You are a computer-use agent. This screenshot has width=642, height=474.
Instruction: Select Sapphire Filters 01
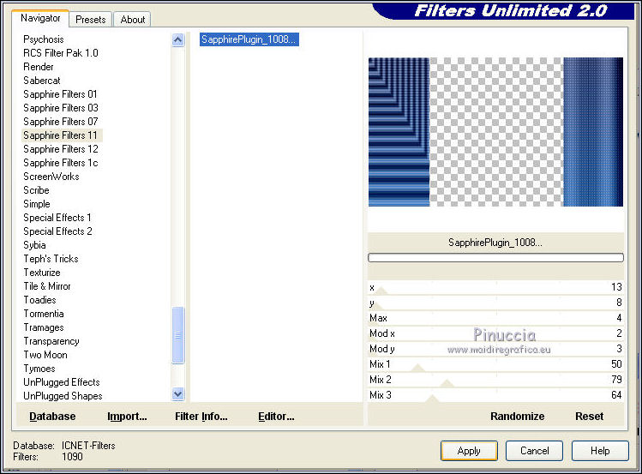(x=60, y=94)
